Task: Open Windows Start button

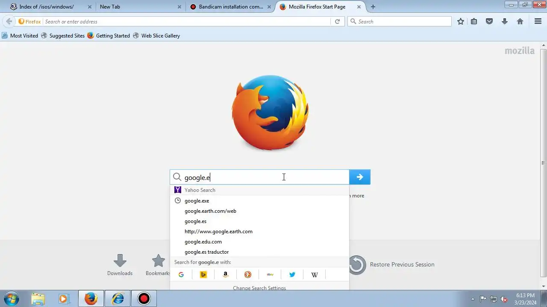Action: click(x=12, y=298)
